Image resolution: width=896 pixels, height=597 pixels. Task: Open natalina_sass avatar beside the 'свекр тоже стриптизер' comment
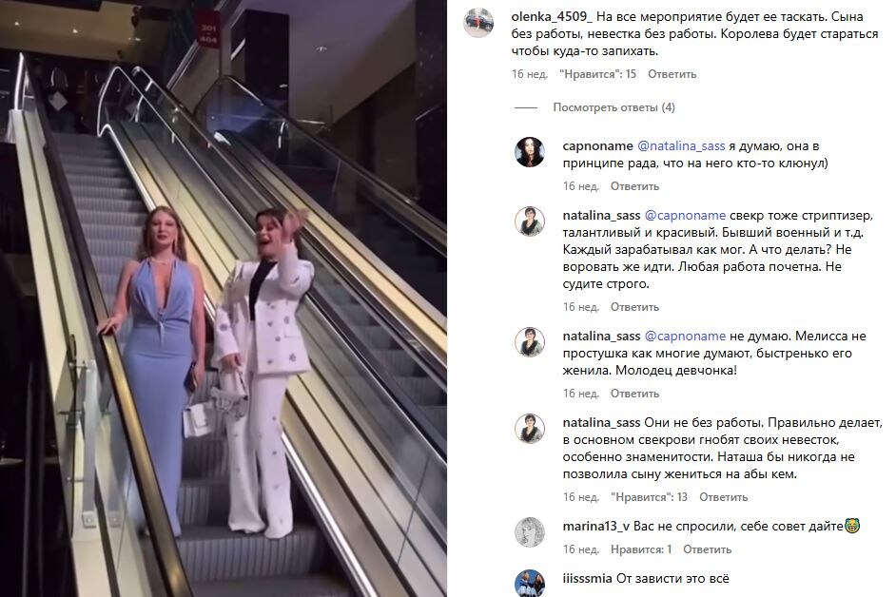[x=530, y=221]
